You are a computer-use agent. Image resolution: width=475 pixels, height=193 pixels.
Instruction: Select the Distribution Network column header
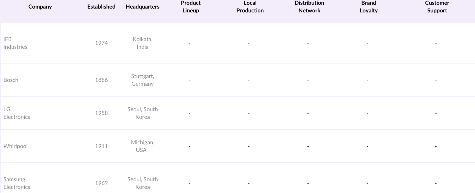[309, 7]
